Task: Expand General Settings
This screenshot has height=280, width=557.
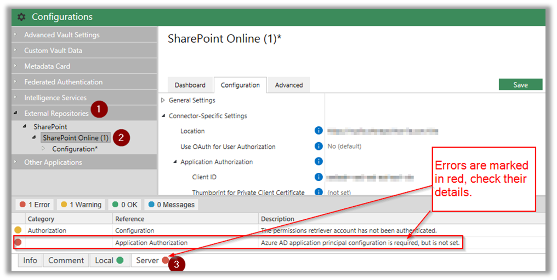Action: pyautogui.click(x=163, y=100)
